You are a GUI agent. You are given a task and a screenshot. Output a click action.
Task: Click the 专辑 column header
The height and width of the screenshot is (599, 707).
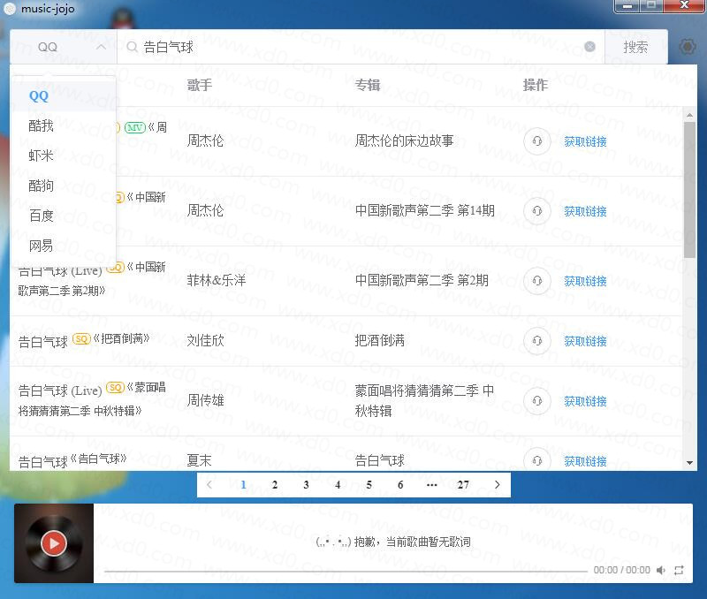click(x=368, y=85)
